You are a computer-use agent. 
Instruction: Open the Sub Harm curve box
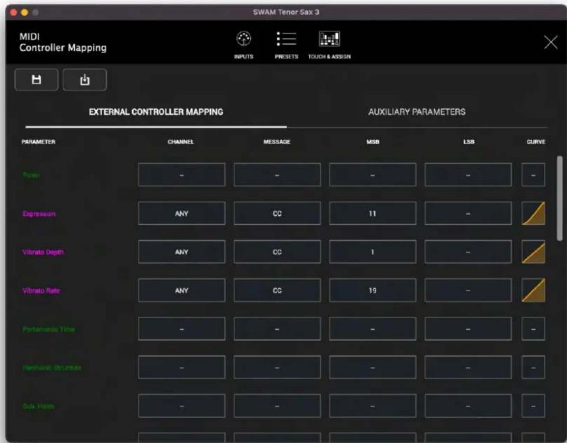point(533,406)
